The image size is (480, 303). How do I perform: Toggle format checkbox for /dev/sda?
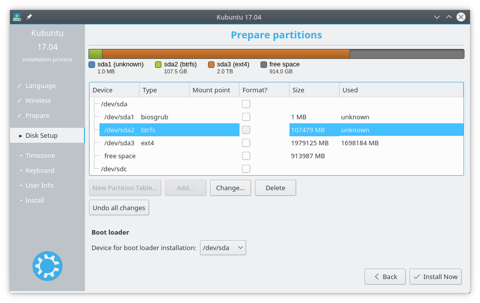246,104
